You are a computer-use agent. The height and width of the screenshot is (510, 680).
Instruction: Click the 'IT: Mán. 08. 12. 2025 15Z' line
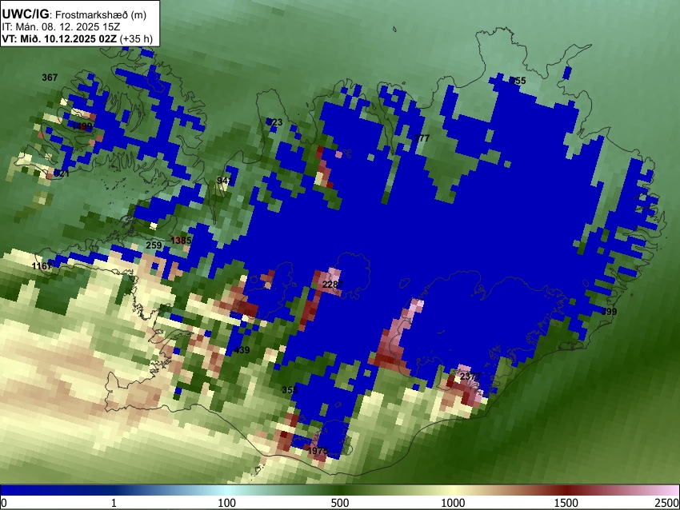point(61,27)
